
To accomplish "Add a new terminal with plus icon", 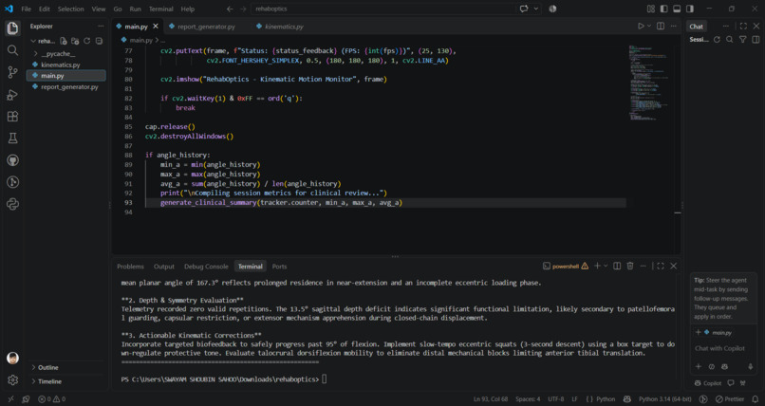I will (x=597, y=266).
